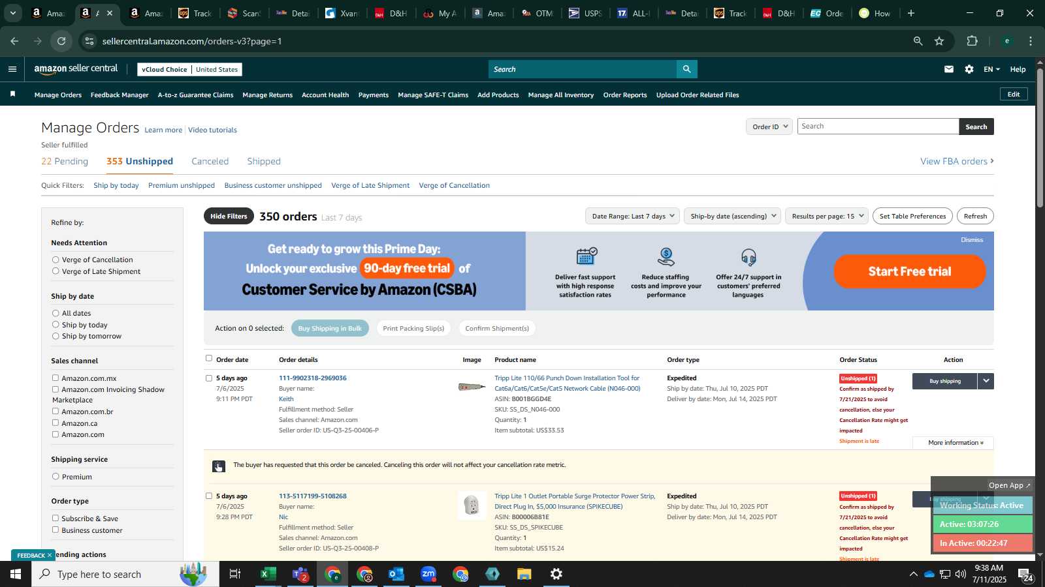Open View FBA orders link
This screenshot has width=1045, height=587.
pos(957,161)
